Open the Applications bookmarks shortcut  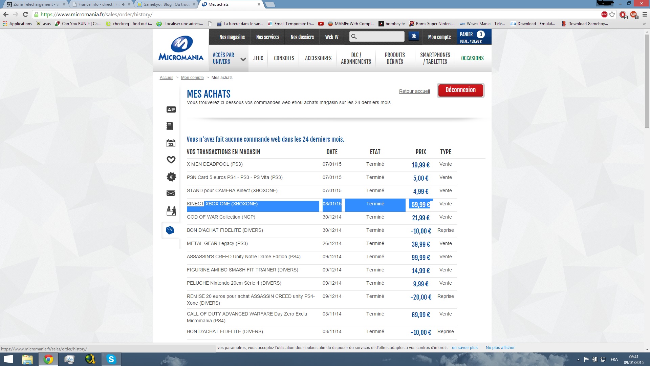click(17, 24)
